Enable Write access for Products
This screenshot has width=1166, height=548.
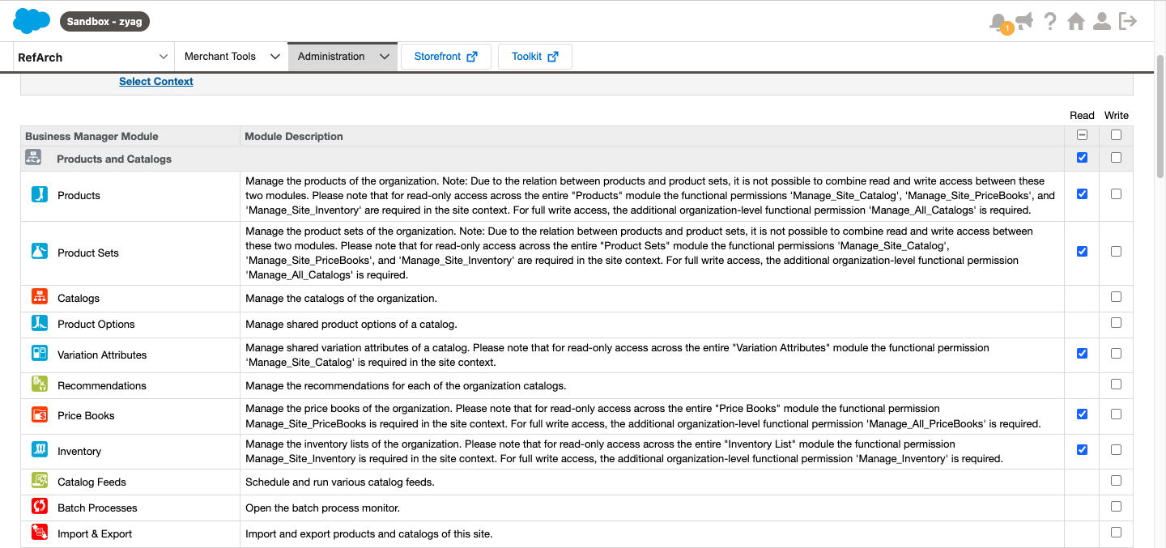pos(1116,194)
